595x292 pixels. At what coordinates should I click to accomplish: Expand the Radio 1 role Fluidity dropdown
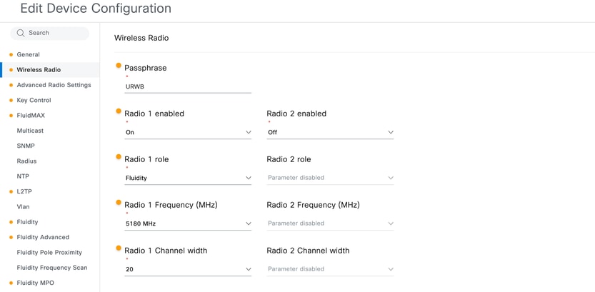188,178
